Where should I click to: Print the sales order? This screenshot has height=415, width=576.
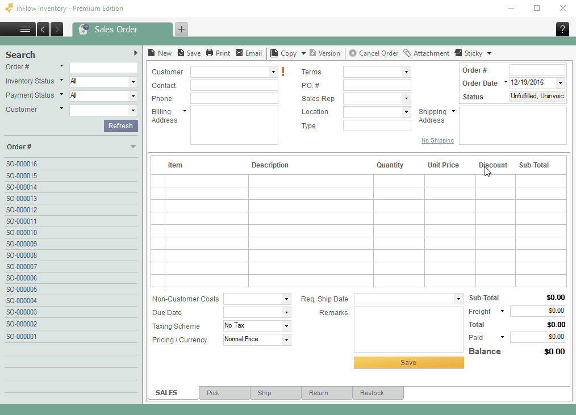218,53
